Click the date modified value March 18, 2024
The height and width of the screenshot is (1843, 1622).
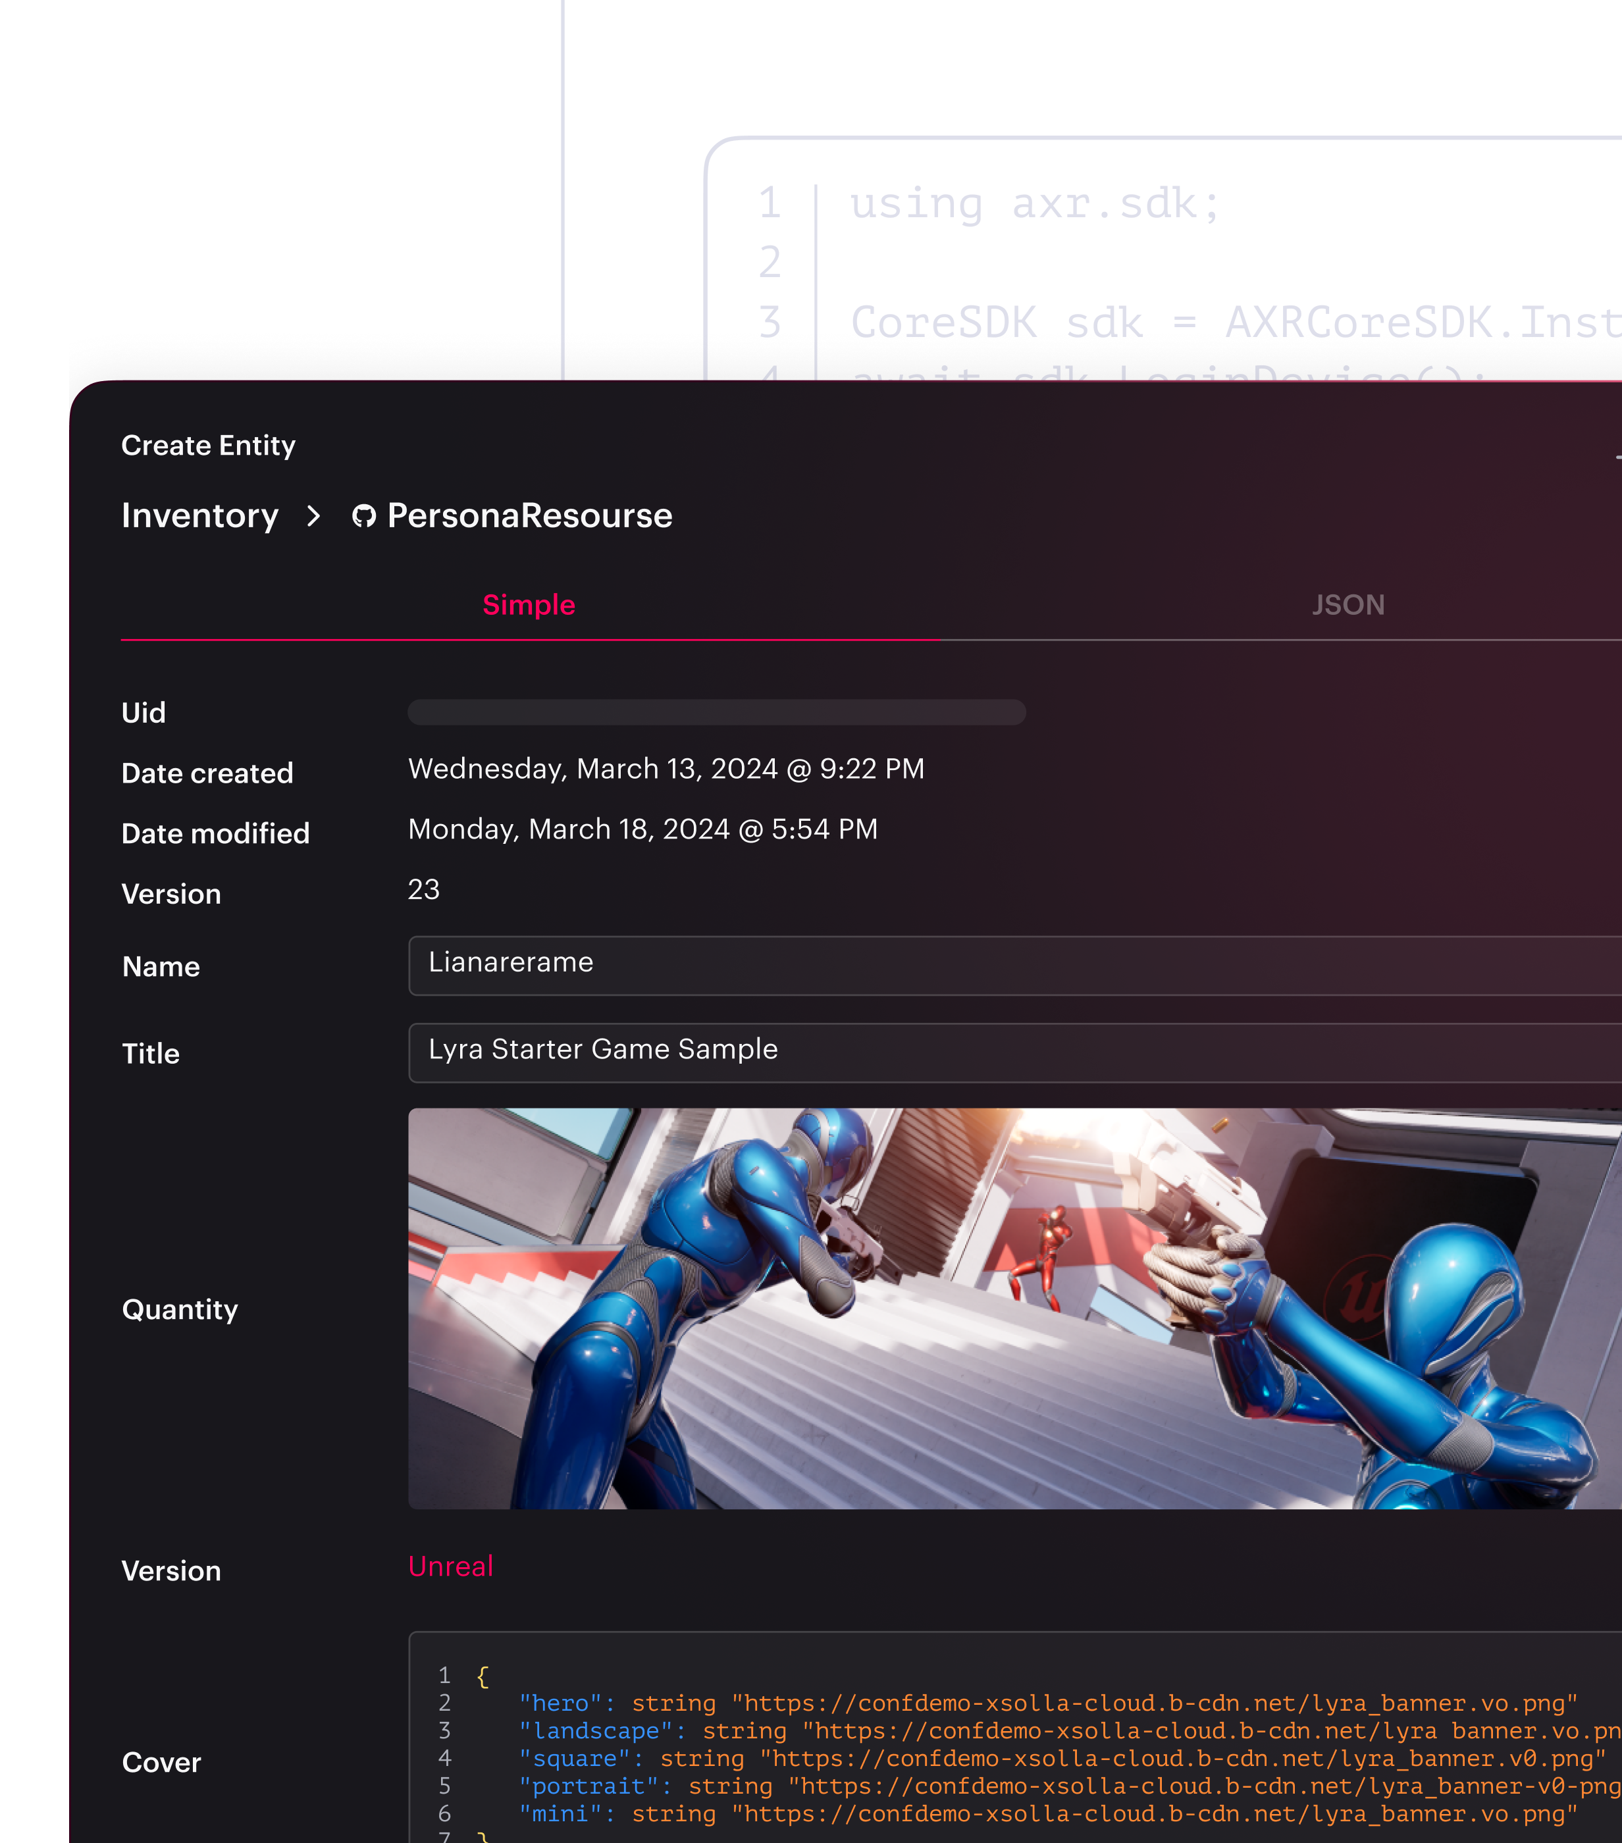tap(643, 829)
